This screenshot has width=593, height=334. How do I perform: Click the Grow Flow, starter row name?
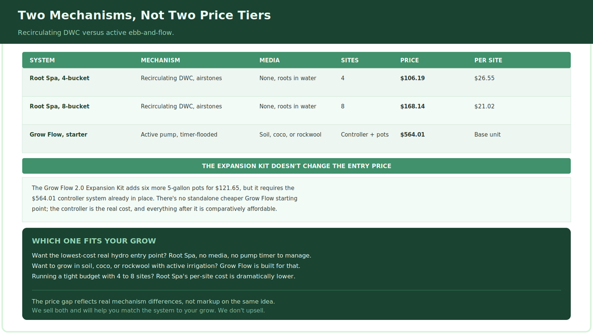[x=58, y=134]
